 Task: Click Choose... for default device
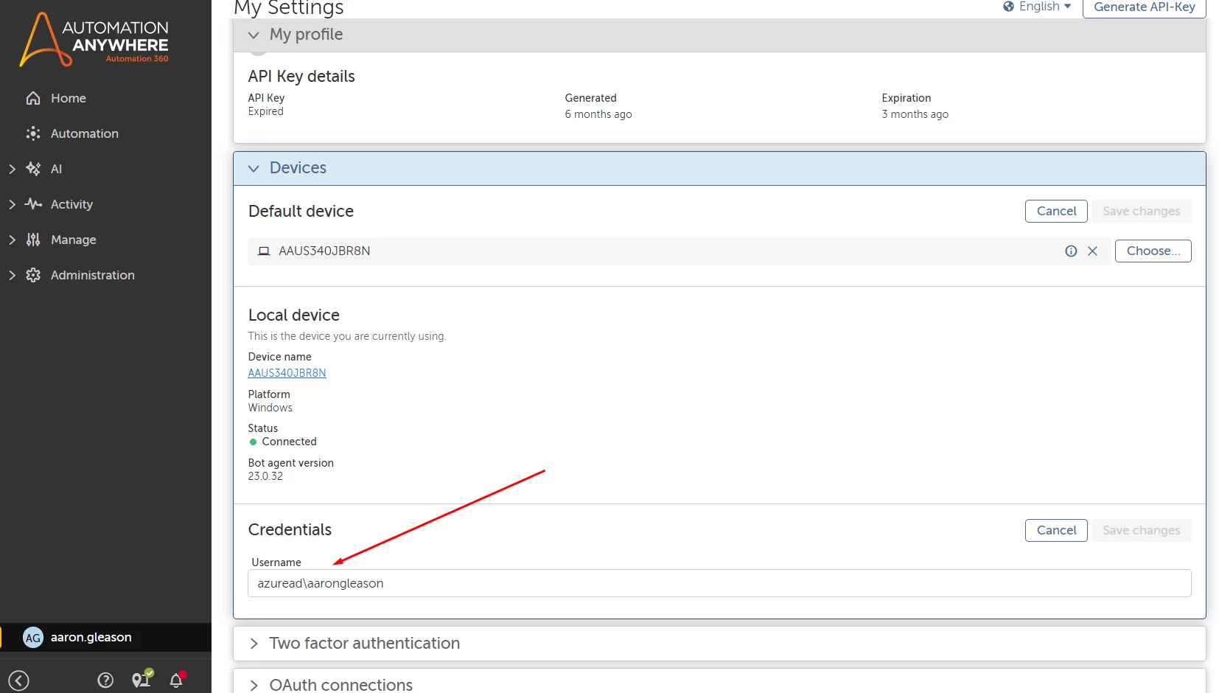(x=1153, y=251)
